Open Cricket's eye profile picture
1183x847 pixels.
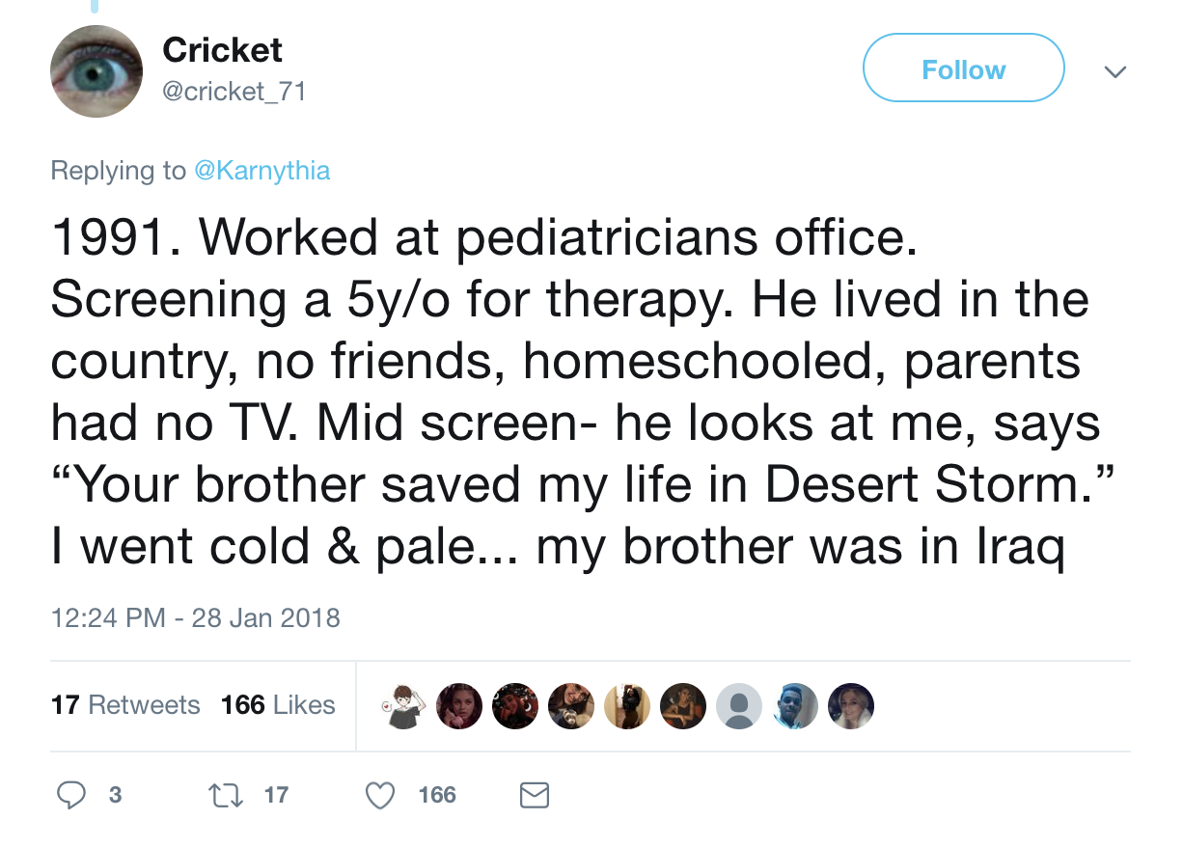coord(96,71)
